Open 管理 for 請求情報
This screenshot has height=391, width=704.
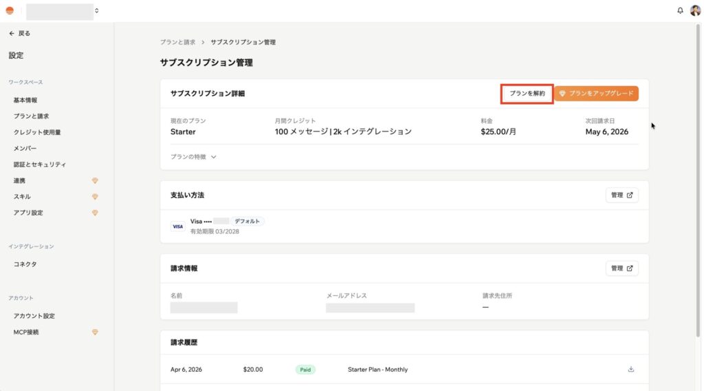[621, 268]
